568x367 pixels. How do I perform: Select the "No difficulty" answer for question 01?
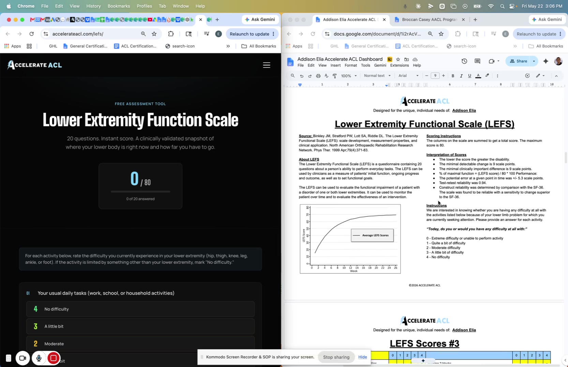(140, 309)
